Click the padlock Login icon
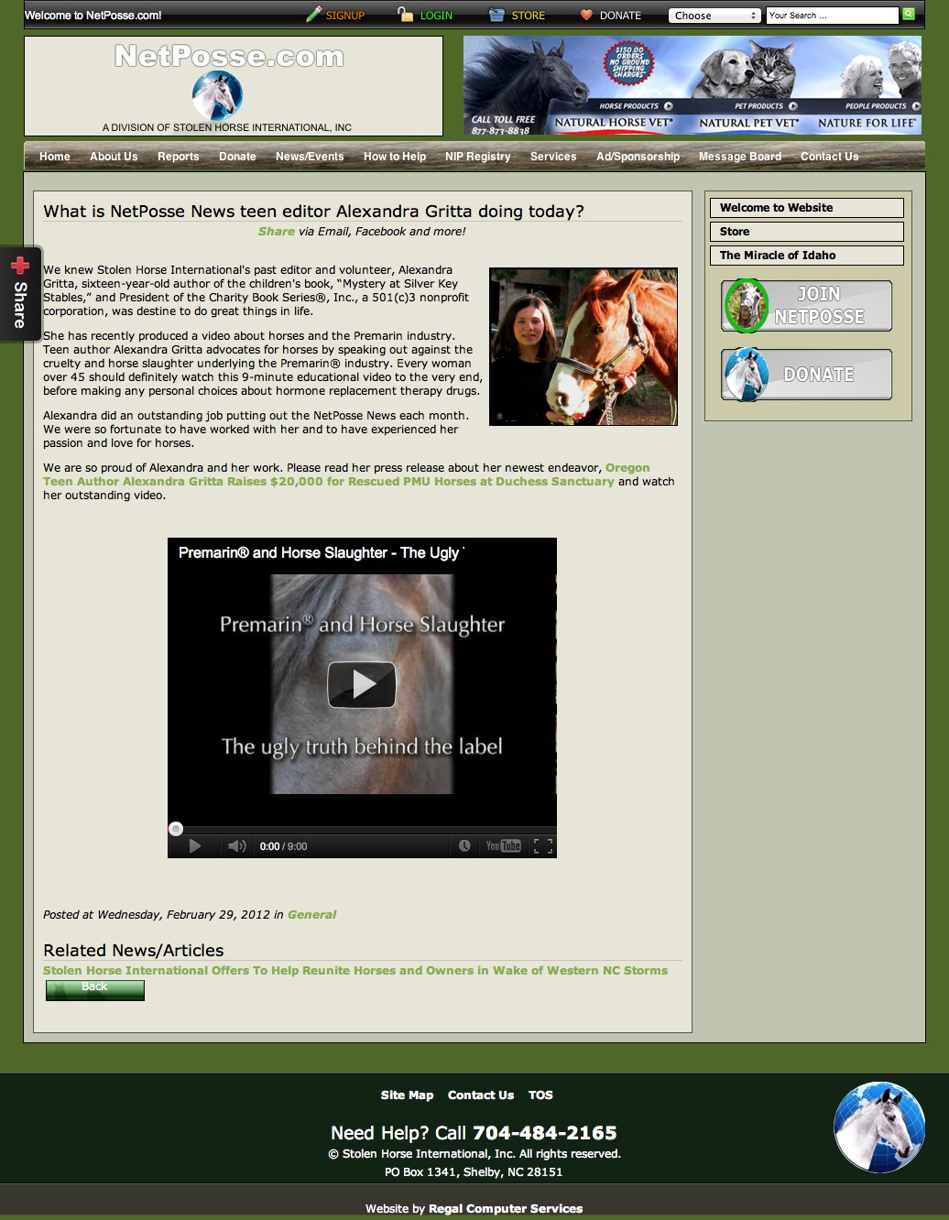The width and height of the screenshot is (949, 1220). click(405, 15)
